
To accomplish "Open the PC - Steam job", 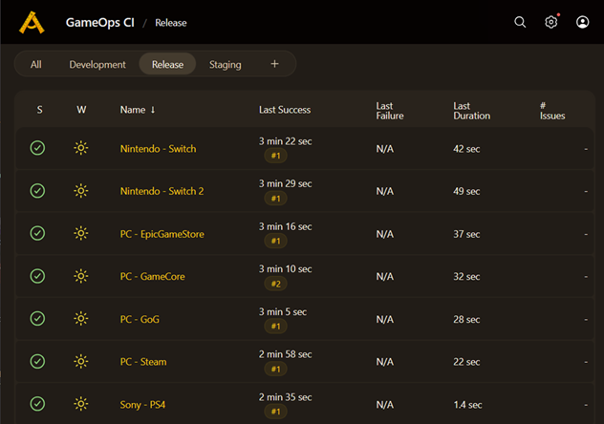I will [143, 362].
